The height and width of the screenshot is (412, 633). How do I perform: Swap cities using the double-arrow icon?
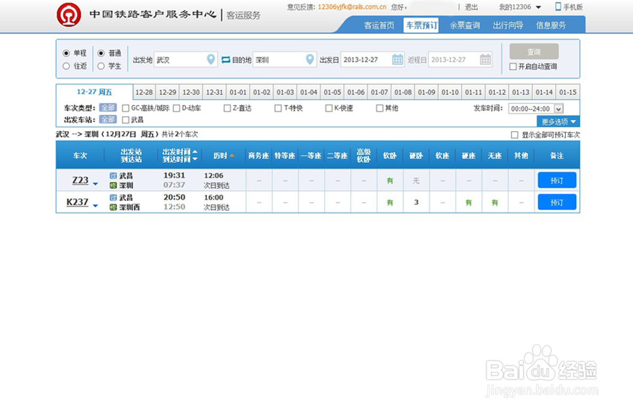227,59
